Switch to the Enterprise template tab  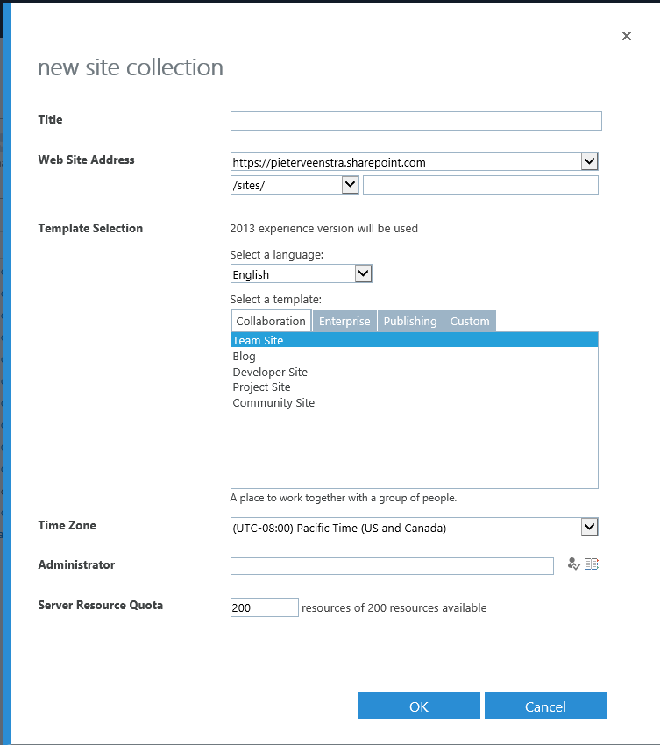(344, 321)
